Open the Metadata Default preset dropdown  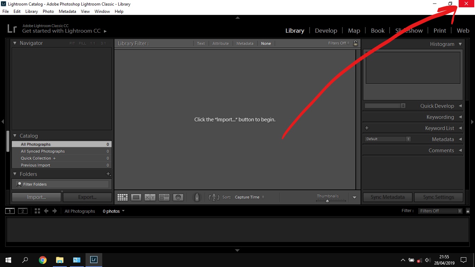(388, 139)
